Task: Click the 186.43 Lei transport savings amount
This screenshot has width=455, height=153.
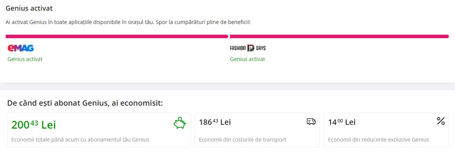Action: (x=215, y=122)
